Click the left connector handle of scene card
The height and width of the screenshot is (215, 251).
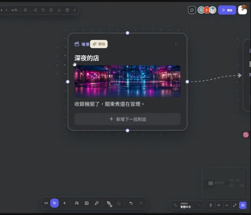tap(68, 82)
